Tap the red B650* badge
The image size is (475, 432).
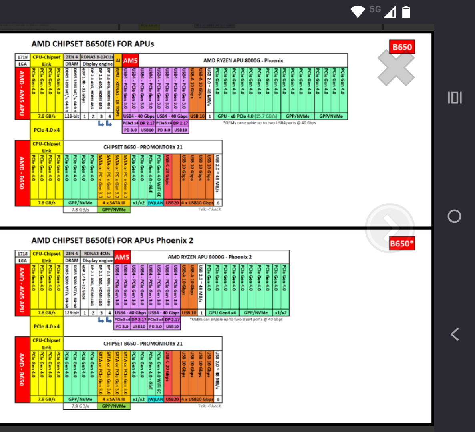[x=402, y=244]
